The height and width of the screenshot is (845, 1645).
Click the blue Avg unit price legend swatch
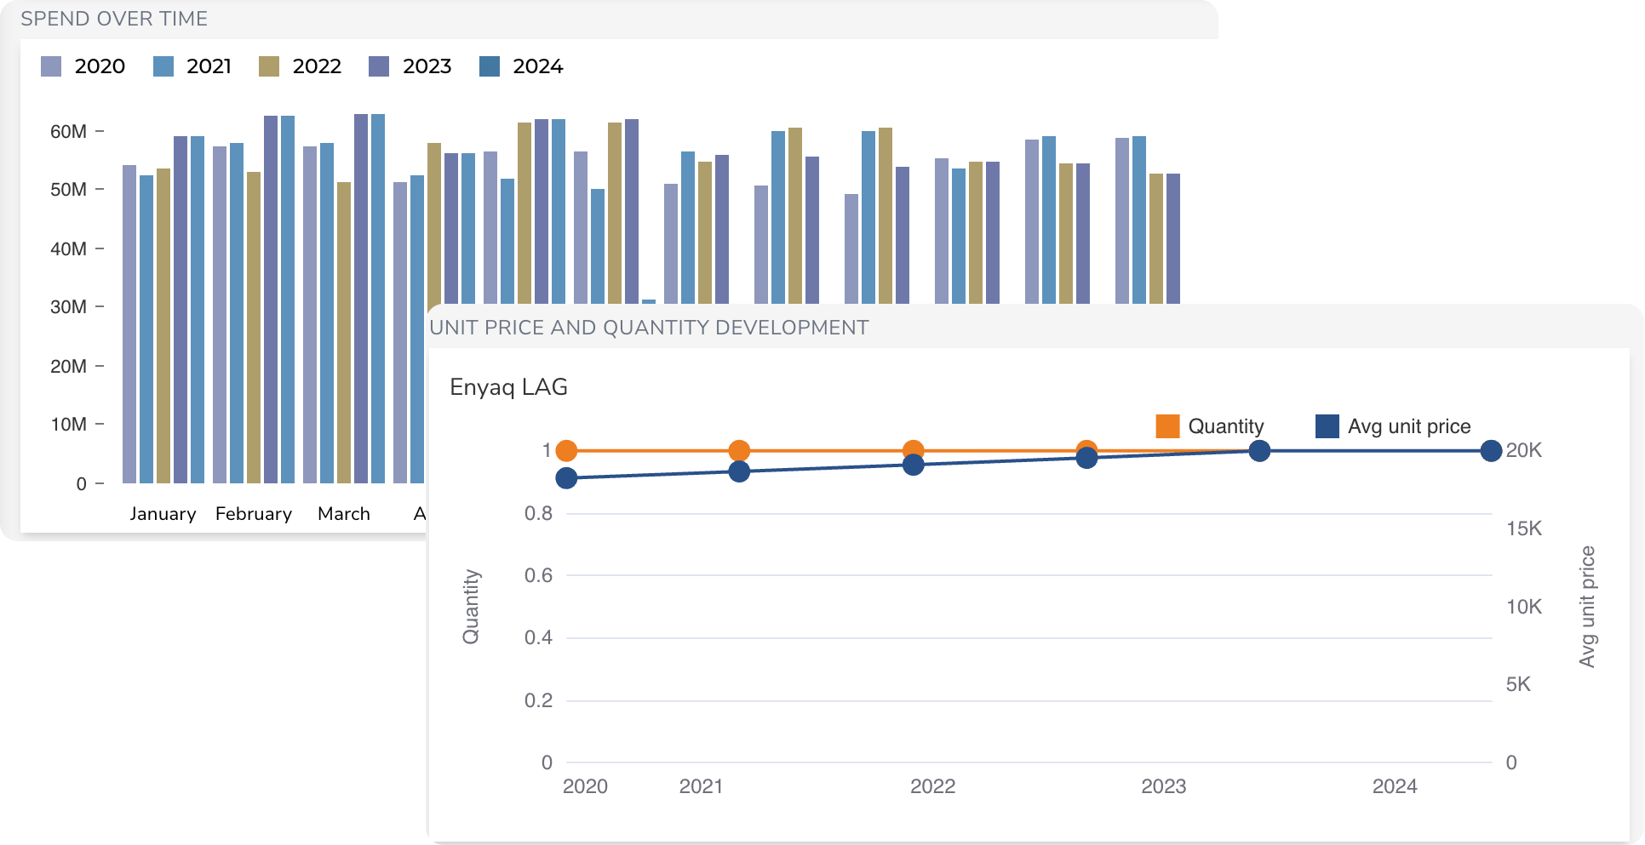(x=1327, y=426)
